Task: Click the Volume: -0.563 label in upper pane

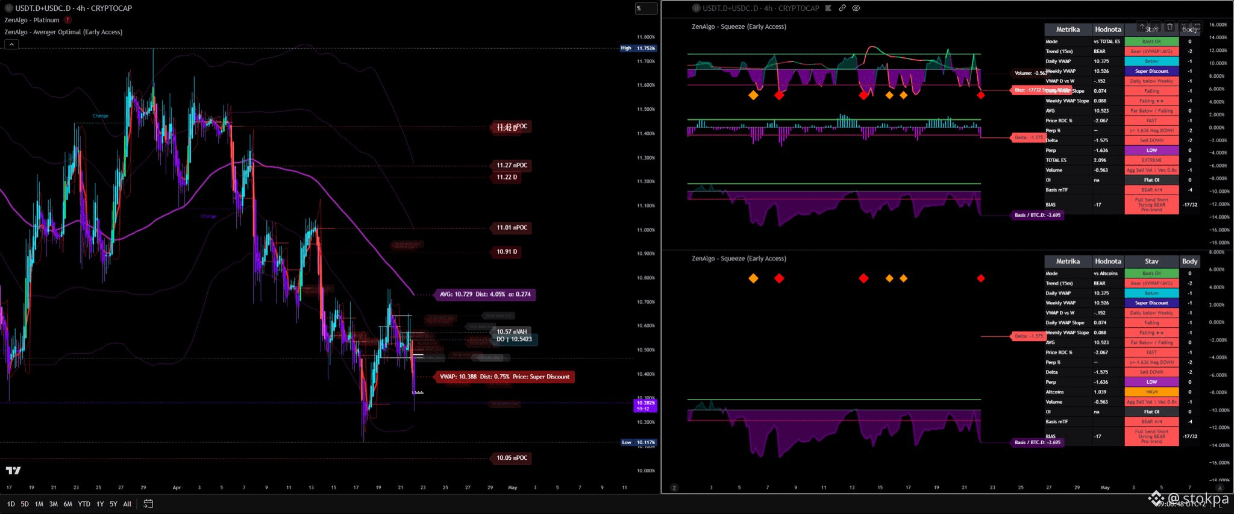Action: (x=1030, y=73)
